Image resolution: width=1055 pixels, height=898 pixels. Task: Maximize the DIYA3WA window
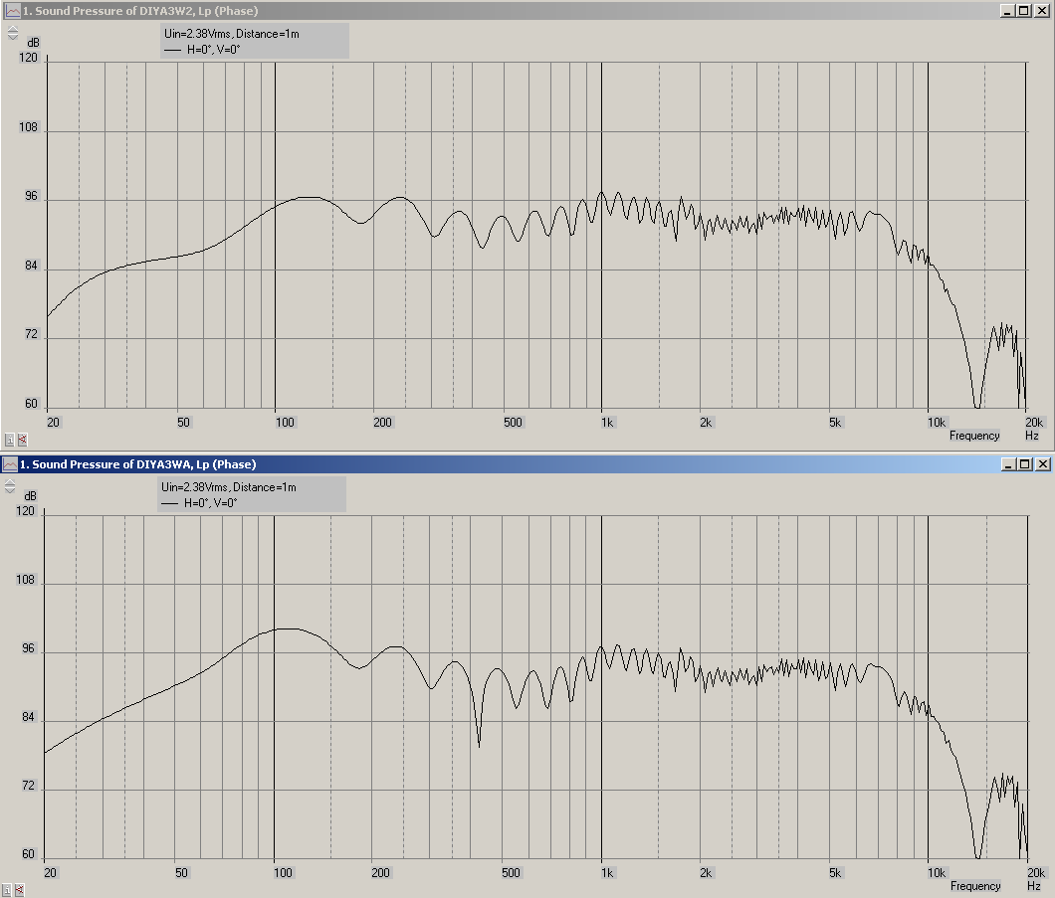pos(1025,464)
